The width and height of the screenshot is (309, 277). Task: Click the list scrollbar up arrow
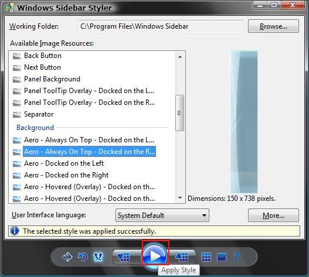tap(180, 57)
